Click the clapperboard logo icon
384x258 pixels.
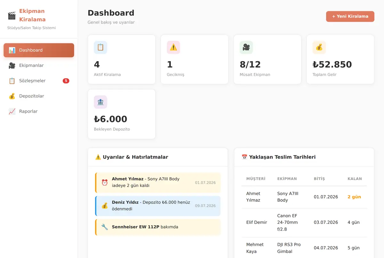[x=12, y=15]
